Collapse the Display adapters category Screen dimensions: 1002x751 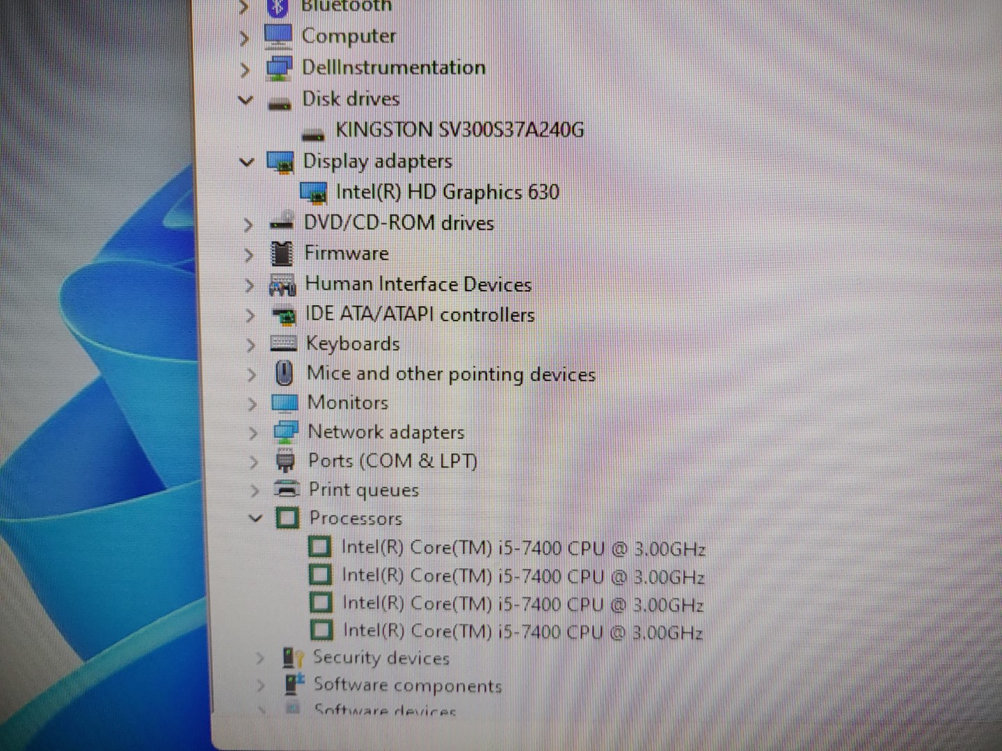point(246,163)
